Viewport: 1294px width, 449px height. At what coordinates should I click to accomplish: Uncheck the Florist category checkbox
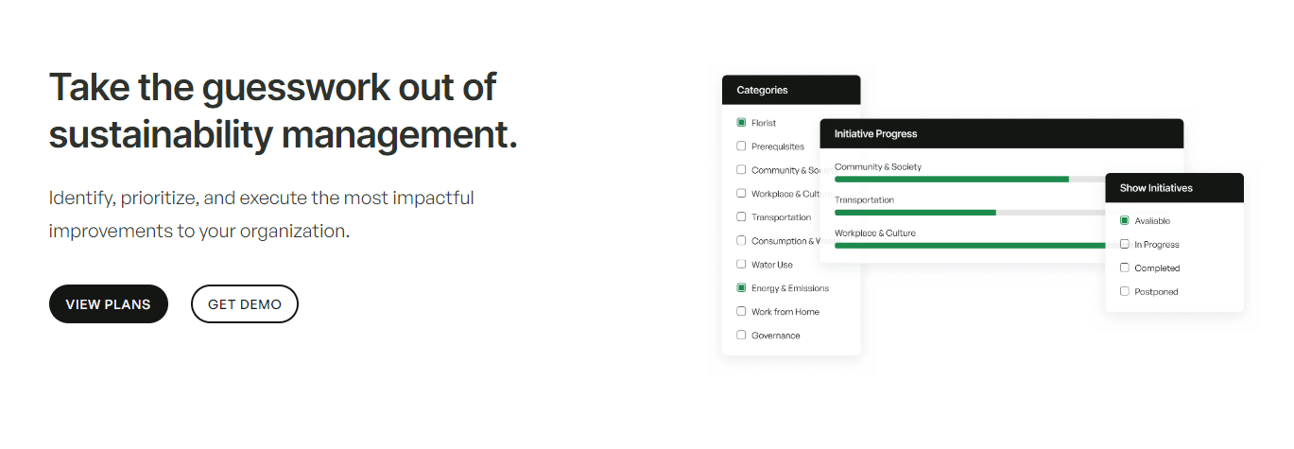coord(741,123)
